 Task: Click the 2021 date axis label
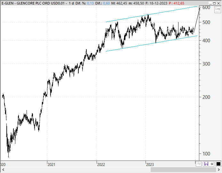click(x=51, y=164)
